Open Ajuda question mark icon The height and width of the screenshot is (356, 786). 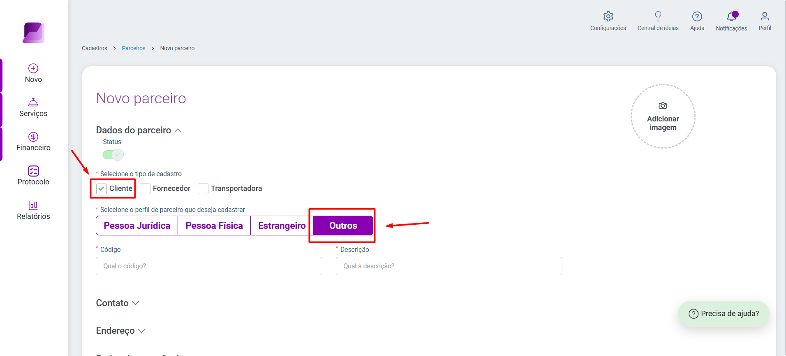click(697, 16)
